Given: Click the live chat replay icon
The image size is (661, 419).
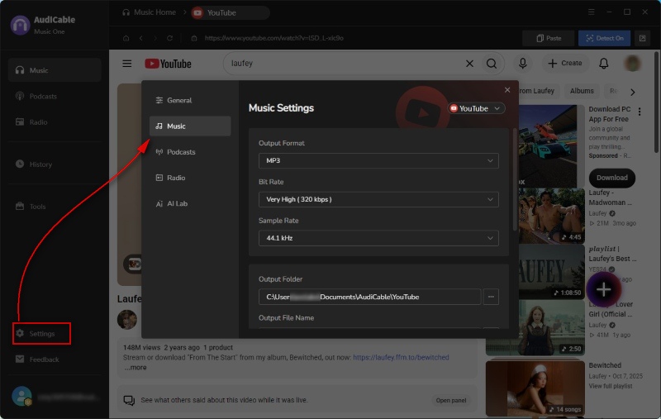Looking at the screenshot, I should coord(129,400).
